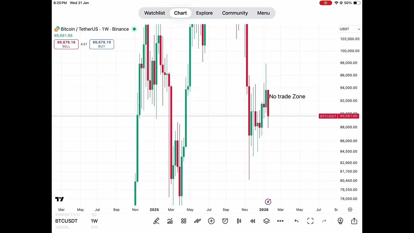This screenshot has width=414, height=233.
Task: Tap the BUY 89,678.19 button
Action: click(x=102, y=44)
